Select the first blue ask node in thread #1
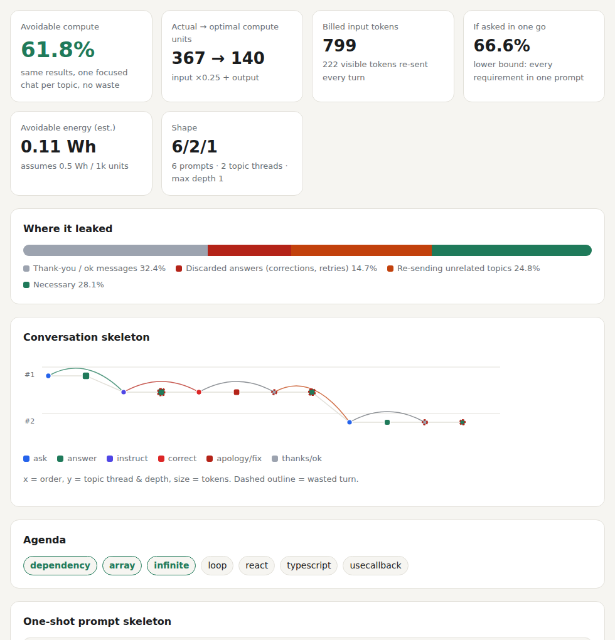This screenshot has width=615, height=640. [48, 376]
